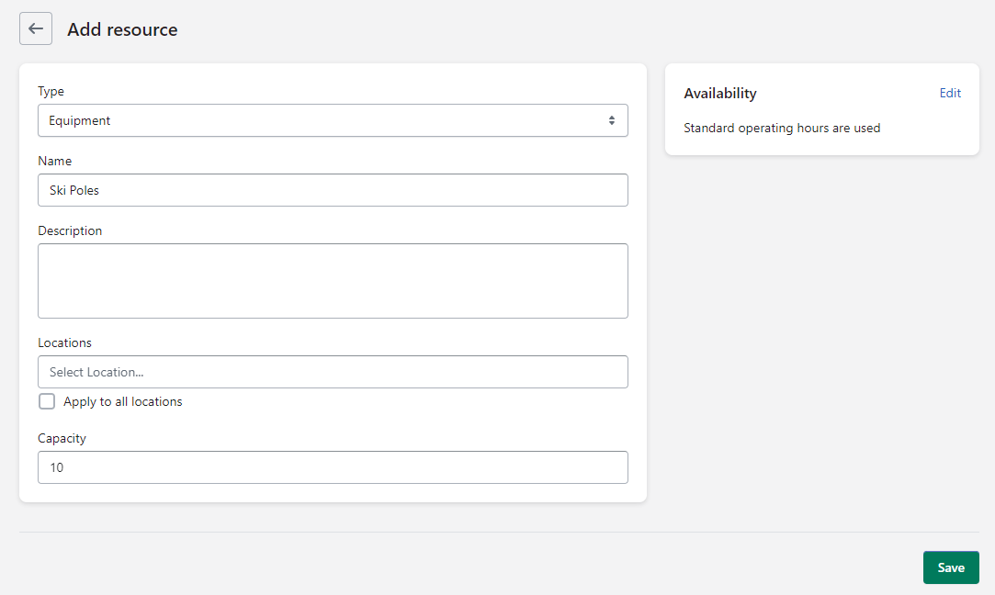Focus the Name field containing Ski Poles
995x595 pixels.
[x=333, y=190]
